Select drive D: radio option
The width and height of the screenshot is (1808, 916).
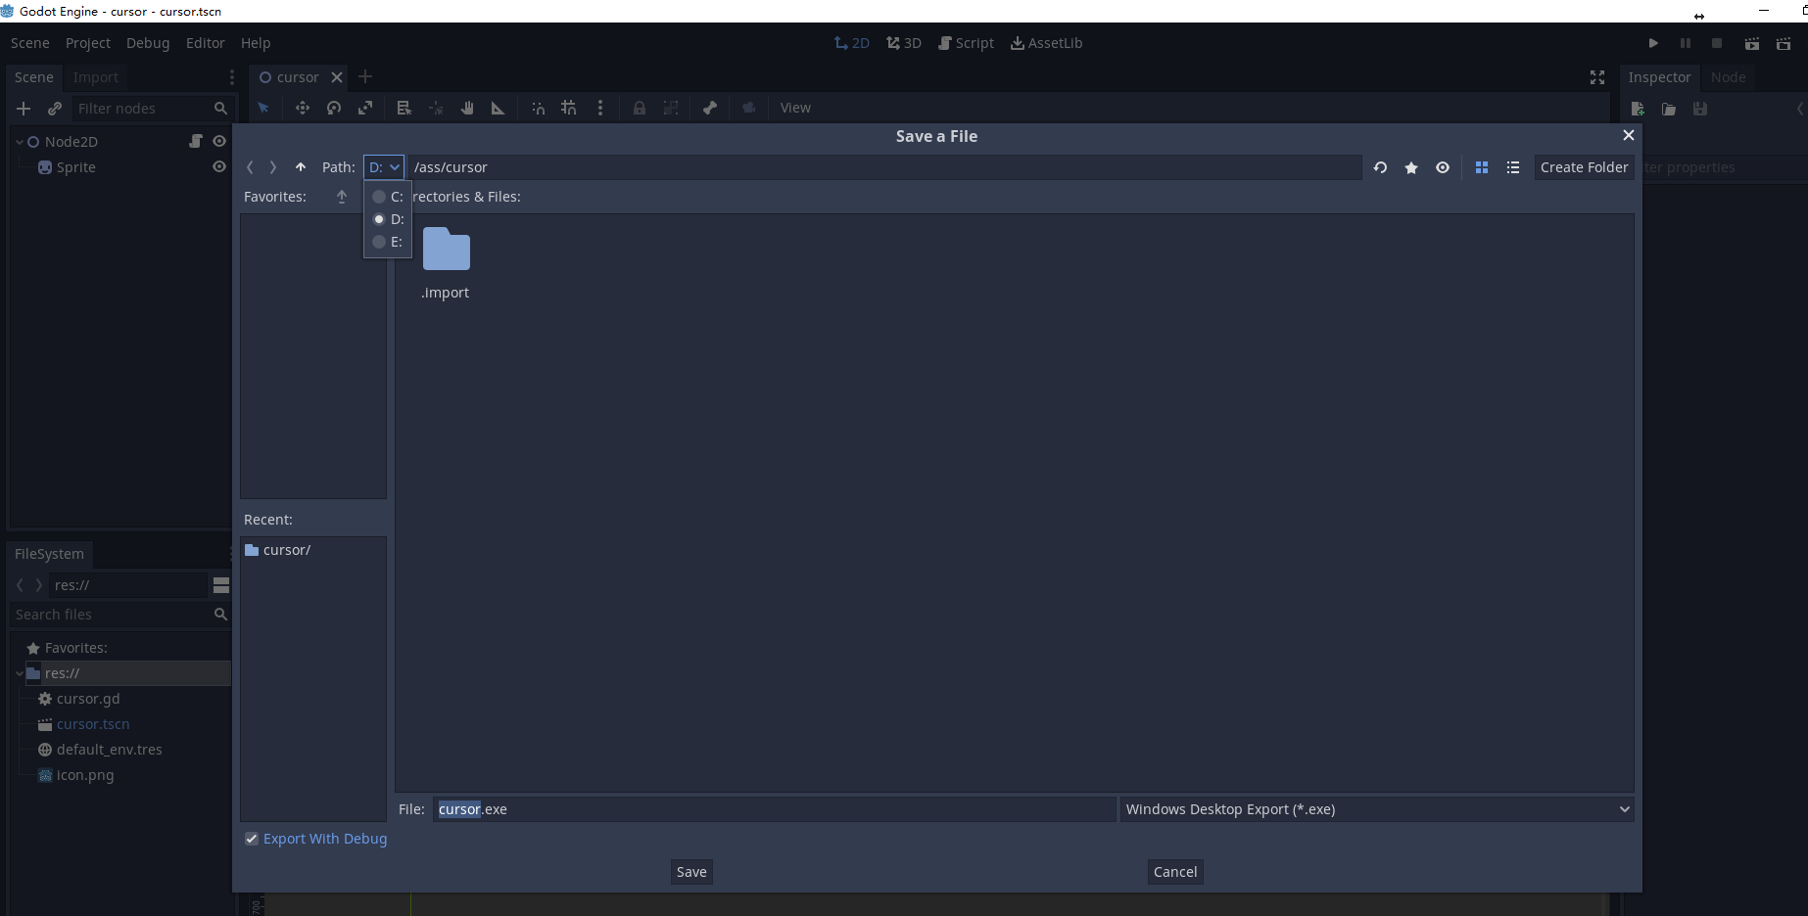point(388,219)
